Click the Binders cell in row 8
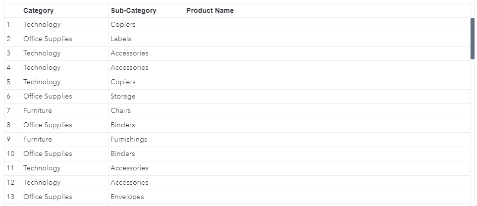Image resolution: width=477 pixels, height=206 pixels. click(x=123, y=125)
